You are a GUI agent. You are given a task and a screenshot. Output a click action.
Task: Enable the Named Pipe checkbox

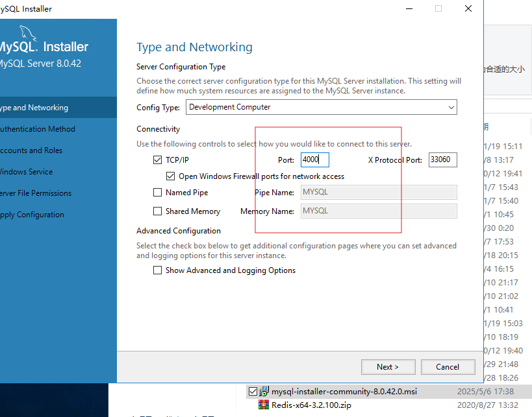[x=157, y=193]
